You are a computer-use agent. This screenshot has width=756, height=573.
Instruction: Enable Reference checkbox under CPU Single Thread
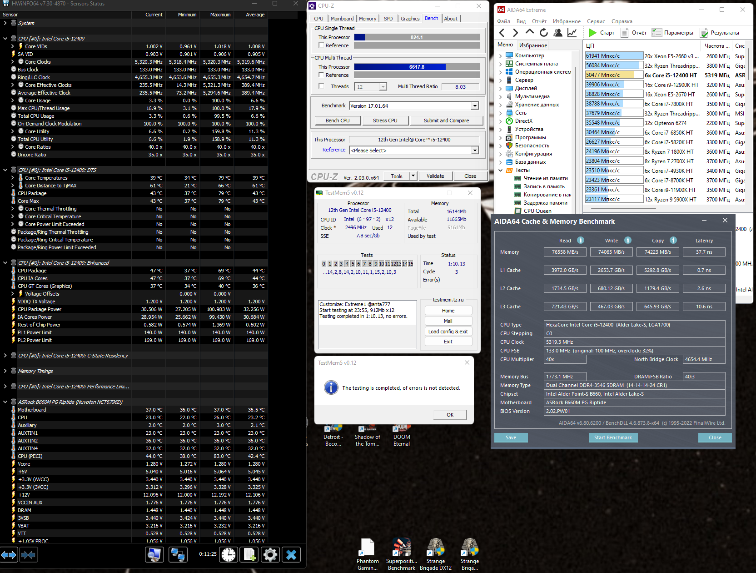click(321, 45)
